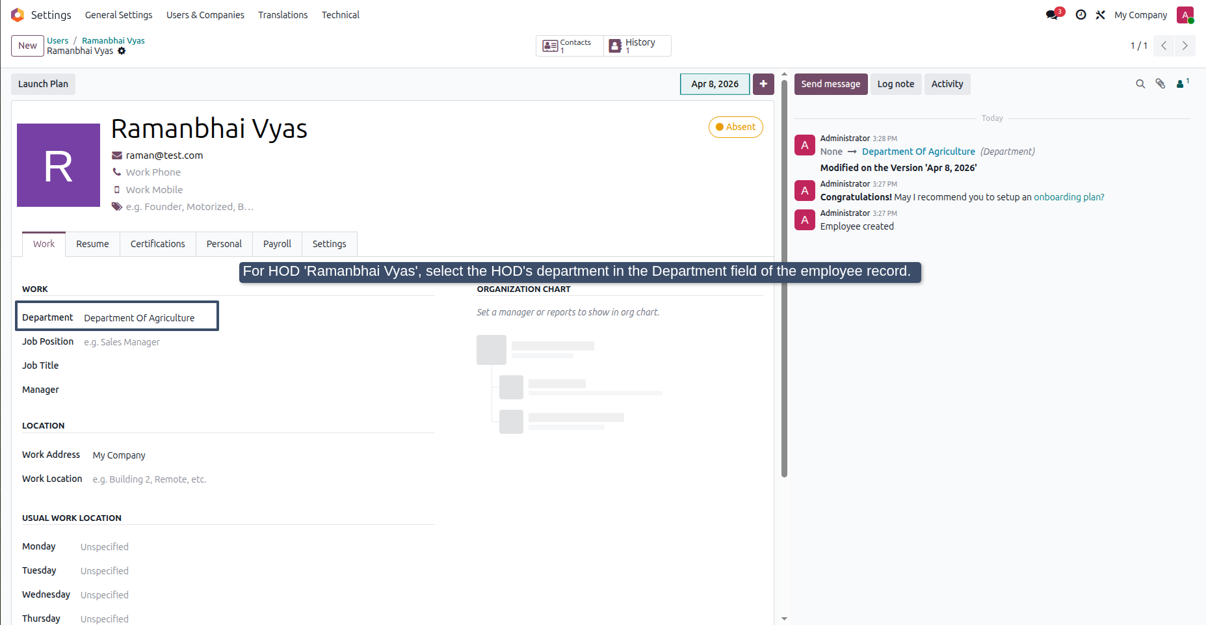The width and height of the screenshot is (1206, 625).
Task: Search messages in the chatter
Action: [1140, 84]
